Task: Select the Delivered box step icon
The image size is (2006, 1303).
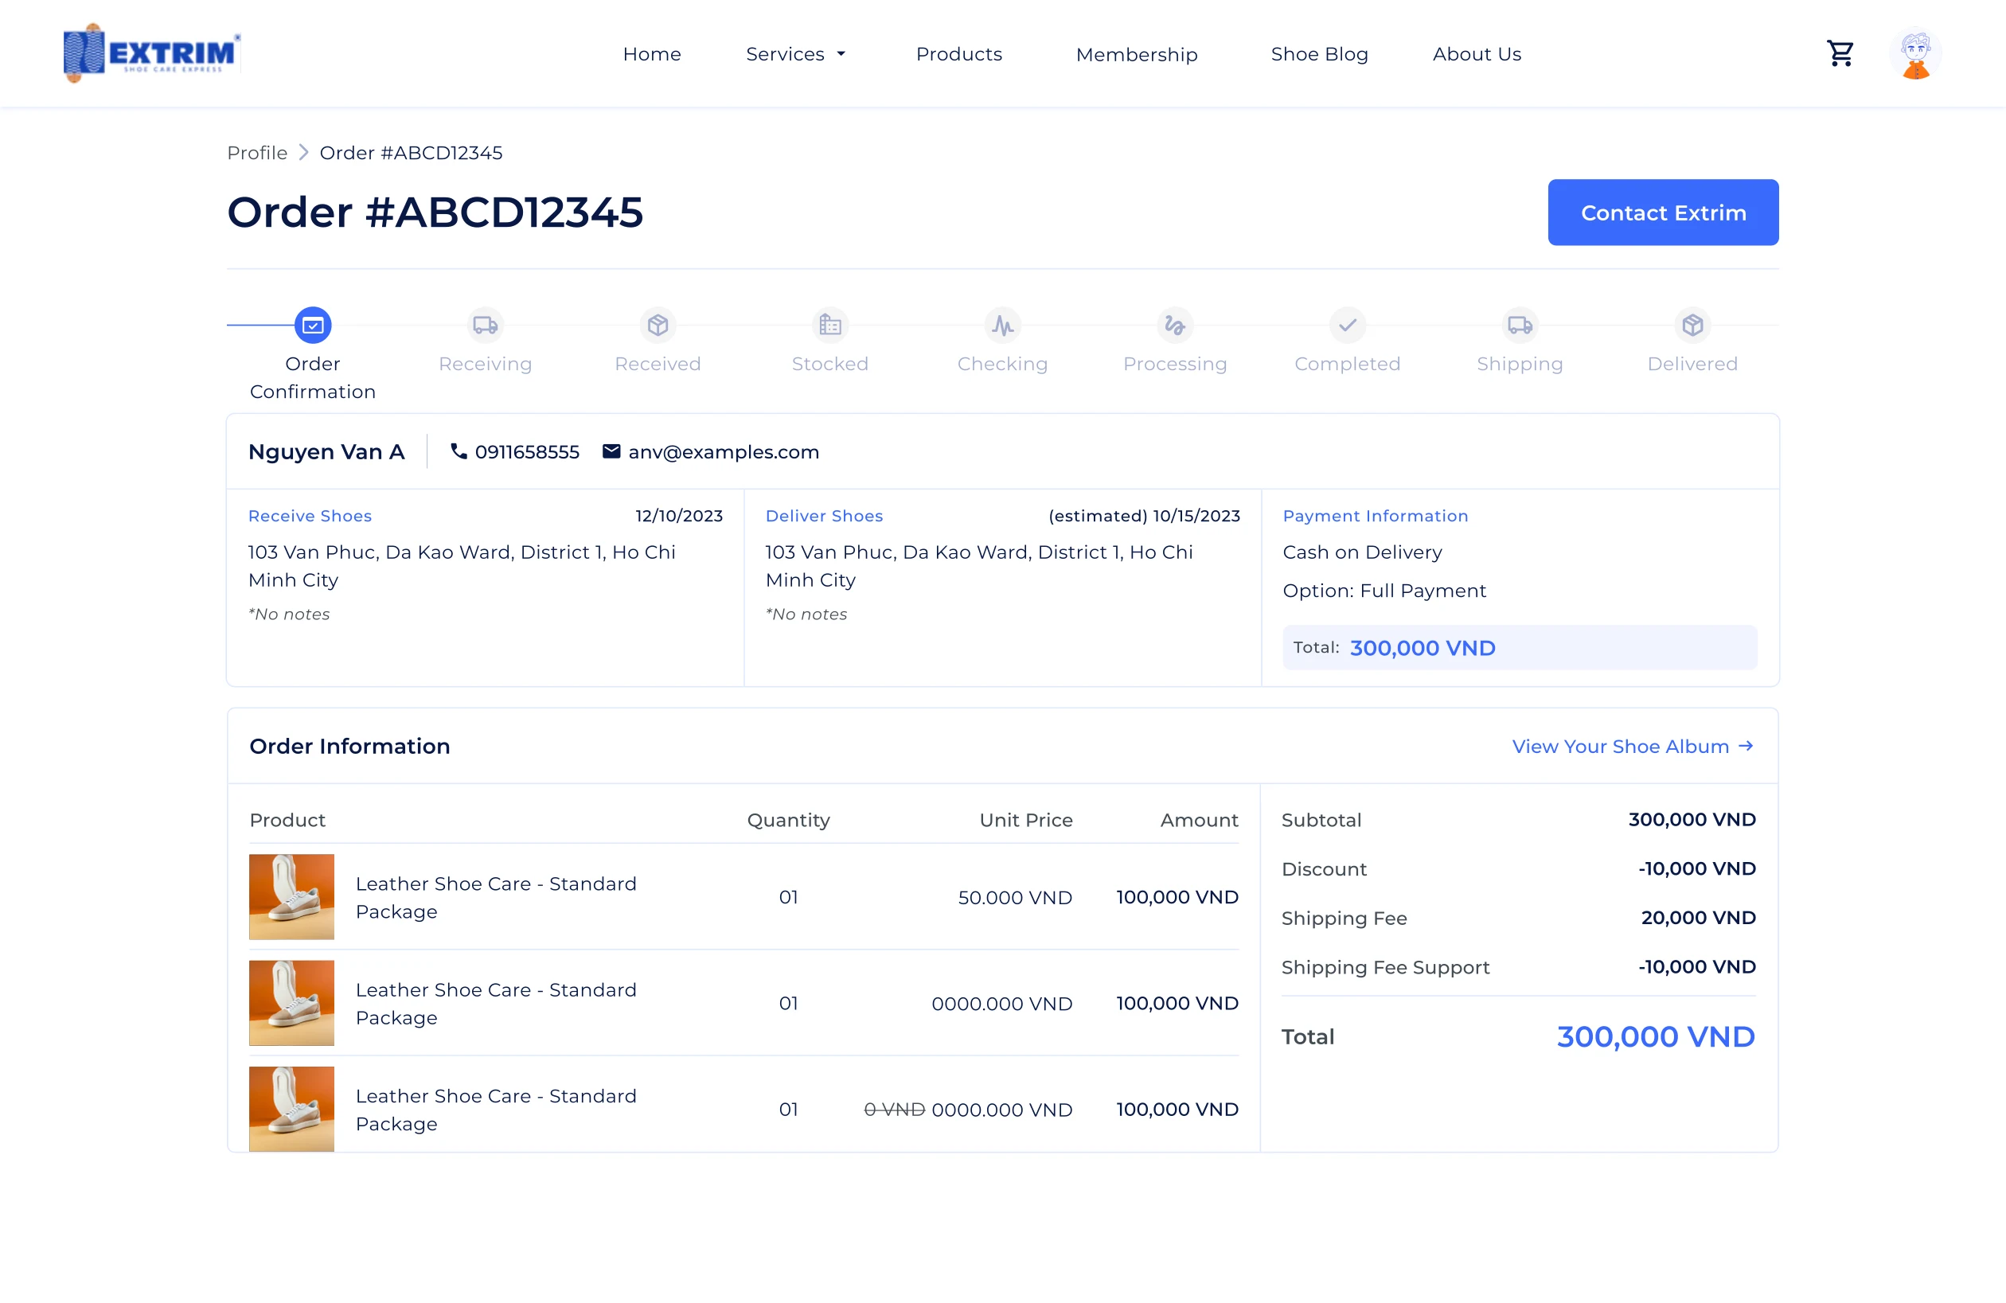Action: pos(1692,326)
